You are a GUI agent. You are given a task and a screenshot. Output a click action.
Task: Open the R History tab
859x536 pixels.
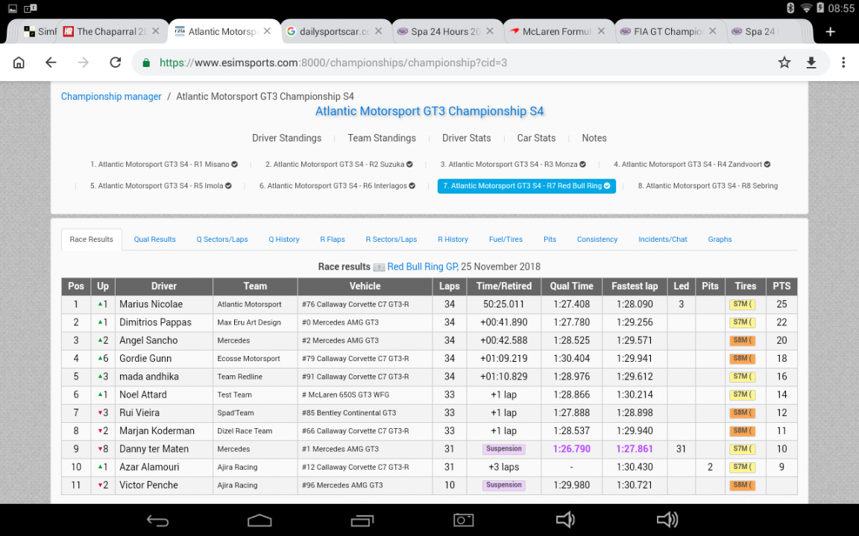pyautogui.click(x=453, y=240)
